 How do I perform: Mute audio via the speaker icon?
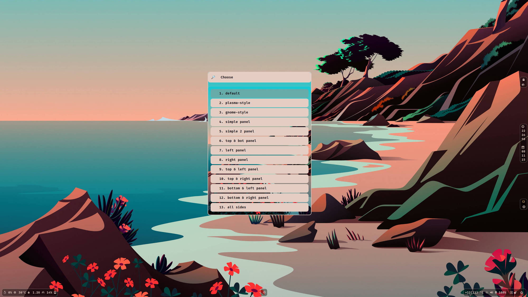[491, 293]
